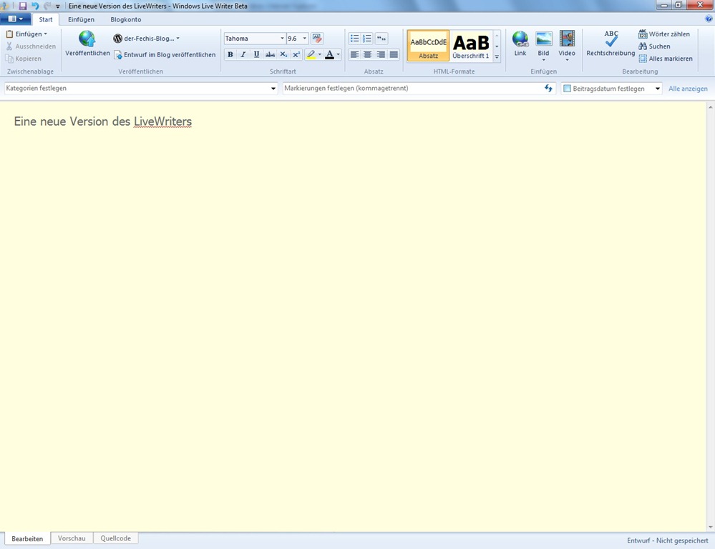
Task: Click Wörter zählen word count
Action: pos(664,34)
